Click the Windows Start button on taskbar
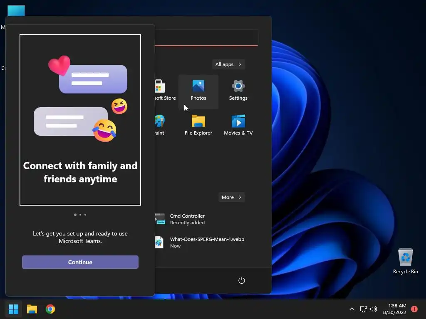426x319 pixels. [x=13, y=309]
